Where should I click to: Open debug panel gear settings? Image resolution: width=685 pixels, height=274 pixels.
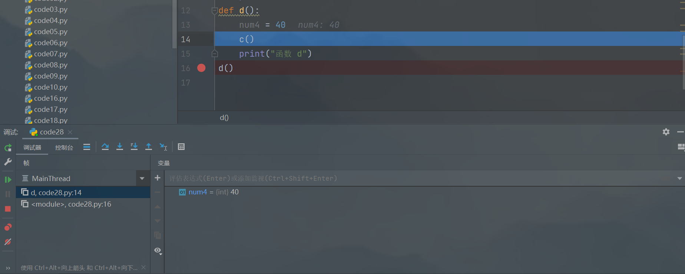pyautogui.click(x=666, y=132)
